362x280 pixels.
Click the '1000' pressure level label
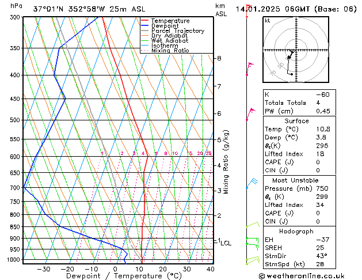15,260
